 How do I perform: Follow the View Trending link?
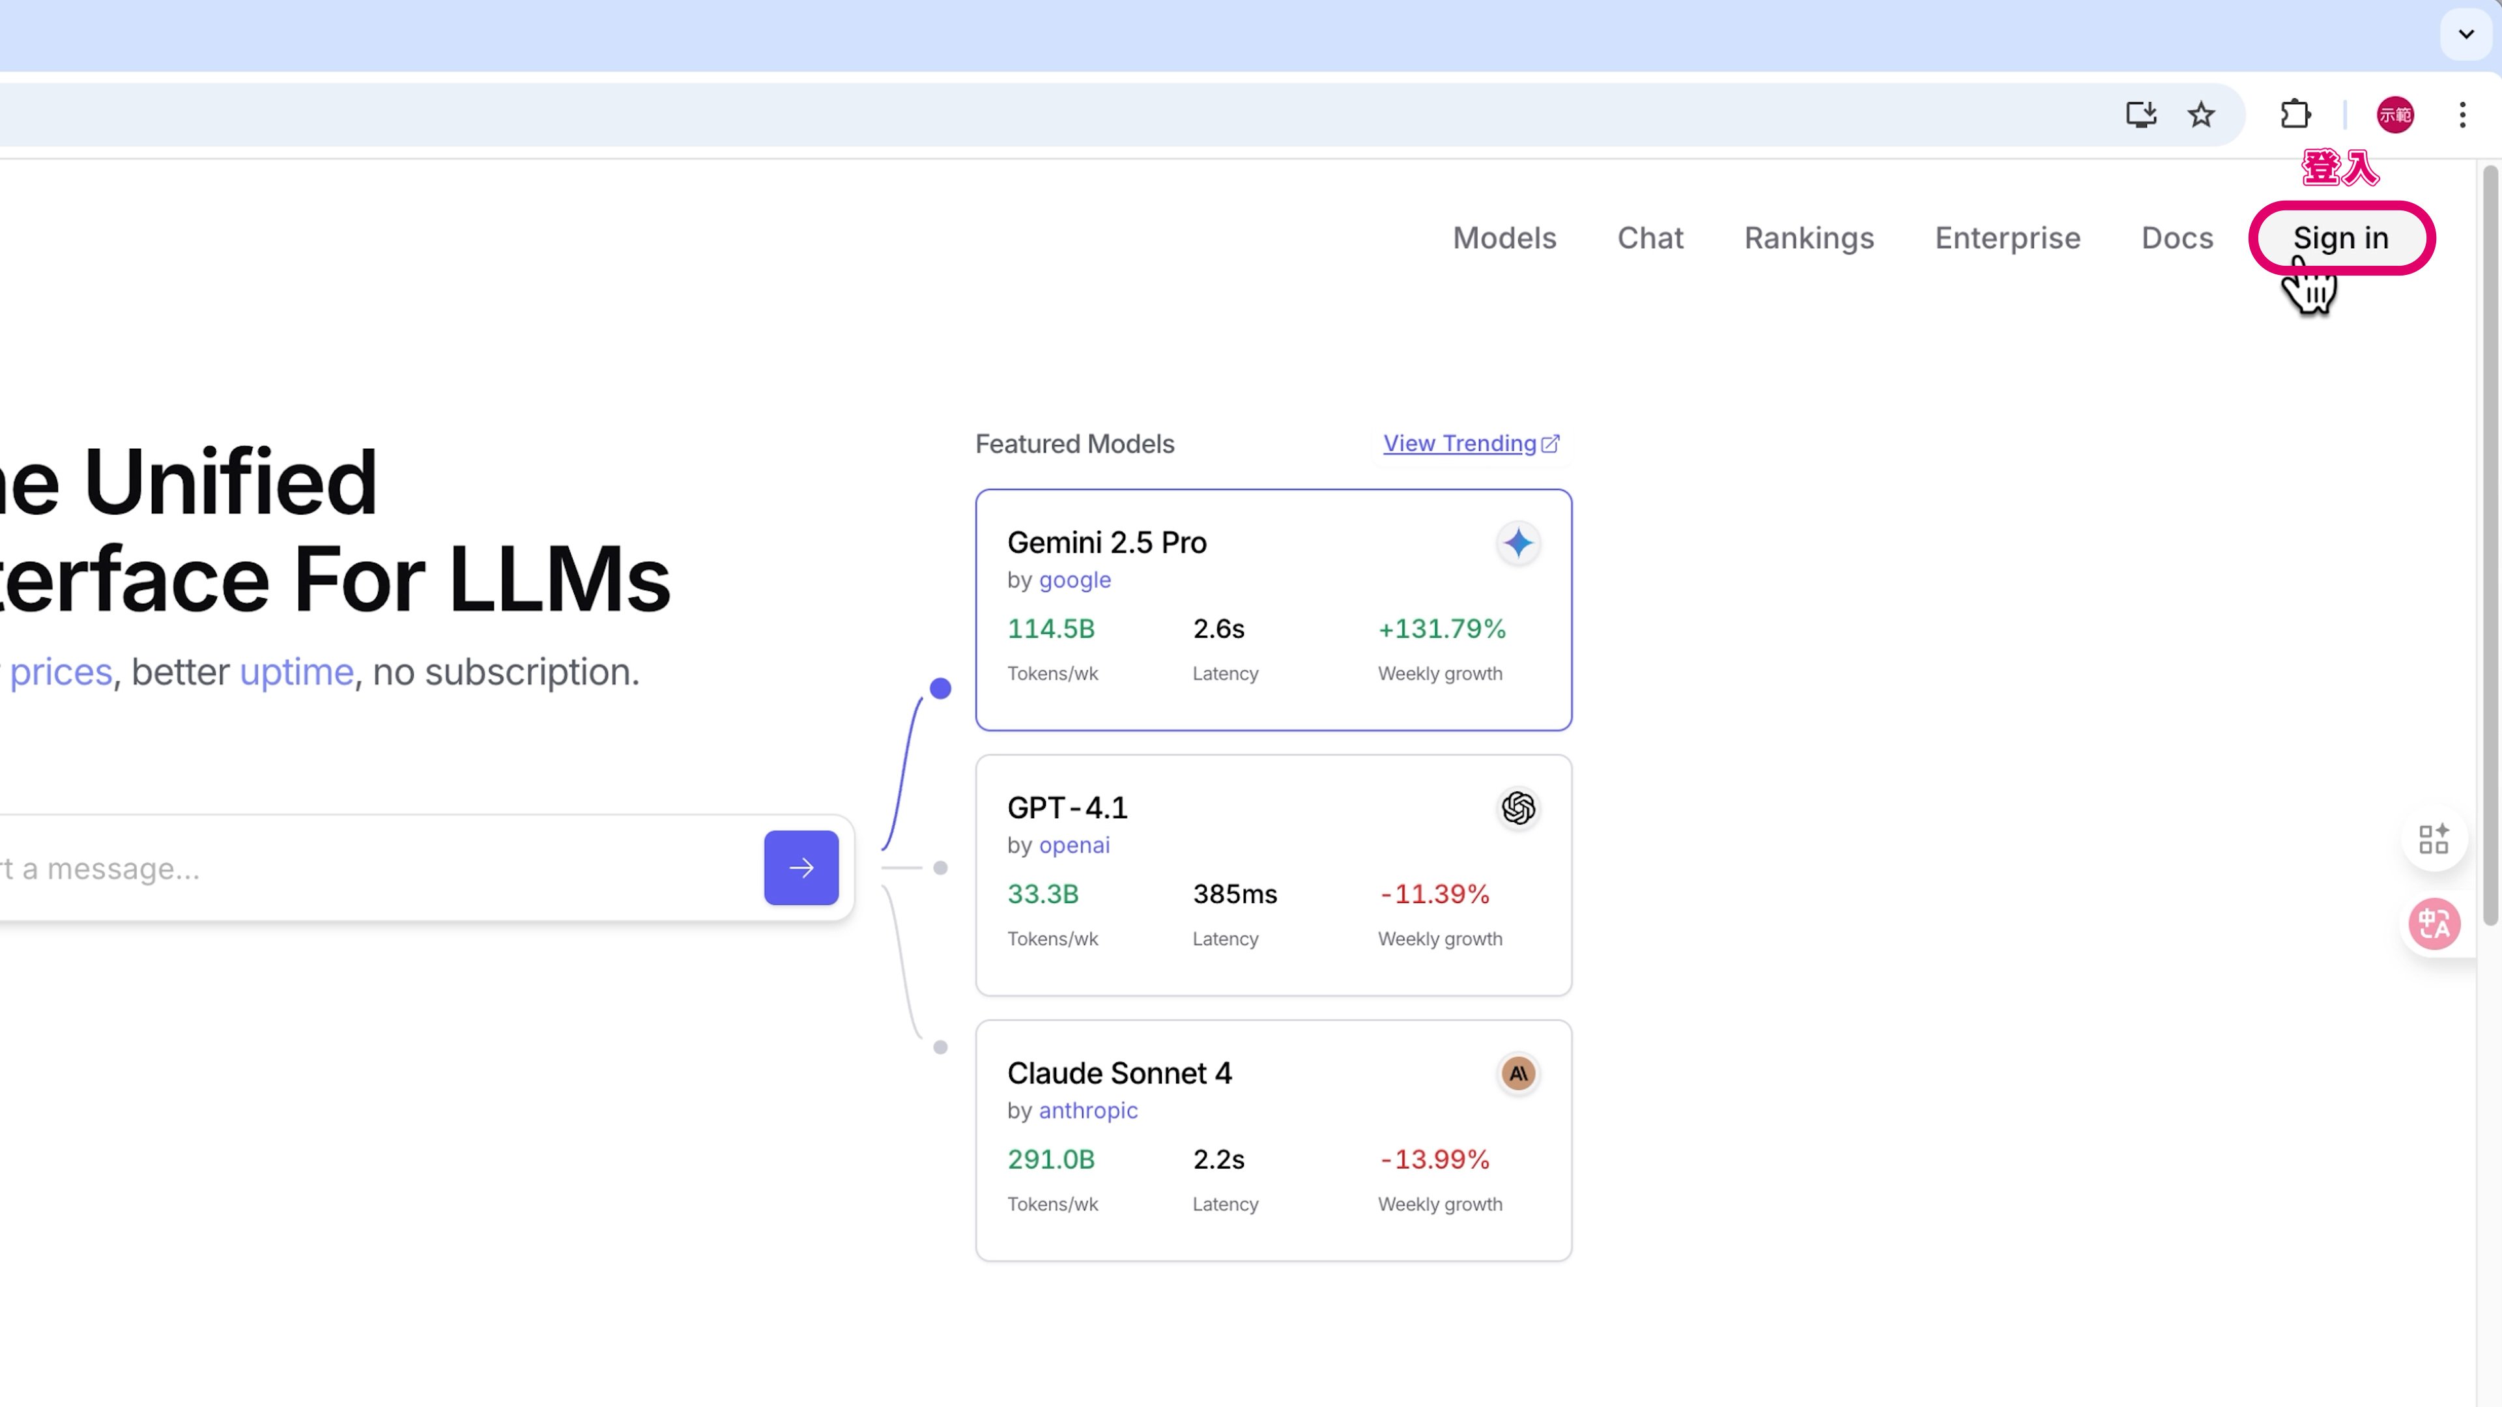click(1471, 444)
